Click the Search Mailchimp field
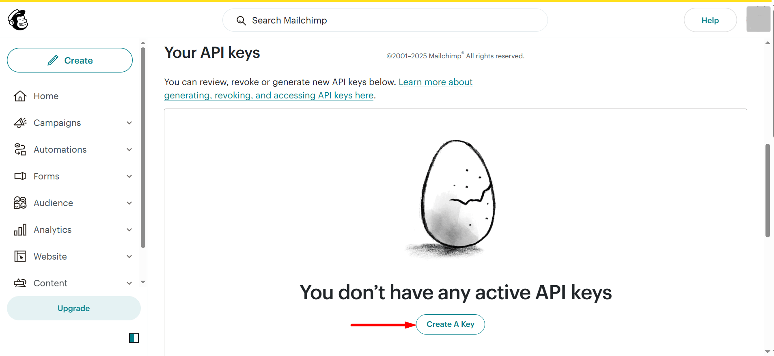Screen dimensions: 774x356 385,20
